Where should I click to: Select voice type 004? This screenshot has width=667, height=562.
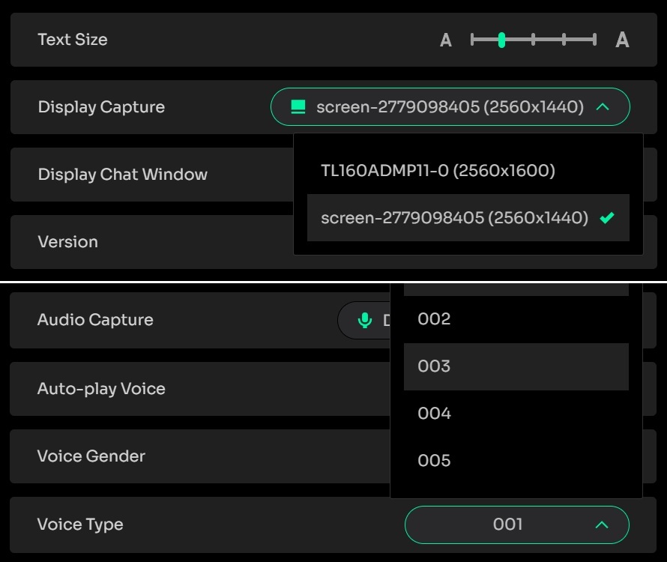point(516,414)
